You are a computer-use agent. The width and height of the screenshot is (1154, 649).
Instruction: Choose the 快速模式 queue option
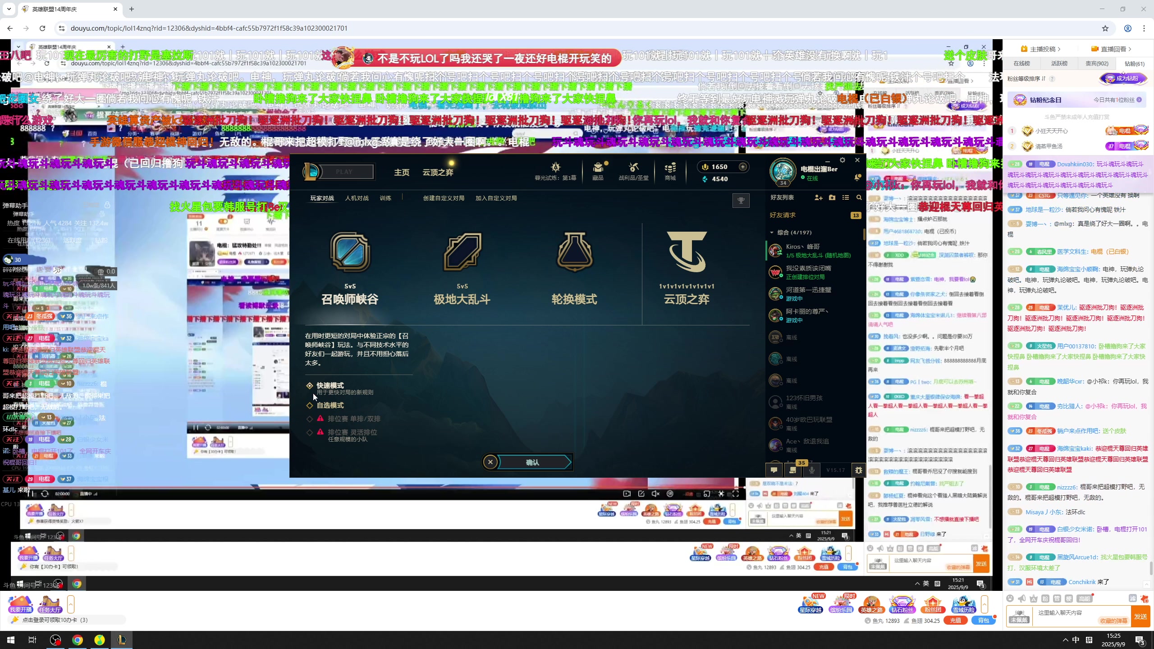point(340,388)
